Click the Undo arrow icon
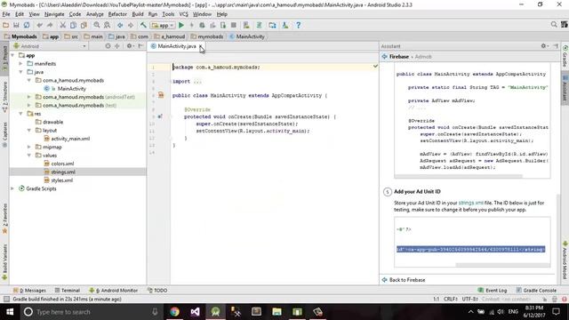This screenshot has height=320, width=569. pos(39,25)
